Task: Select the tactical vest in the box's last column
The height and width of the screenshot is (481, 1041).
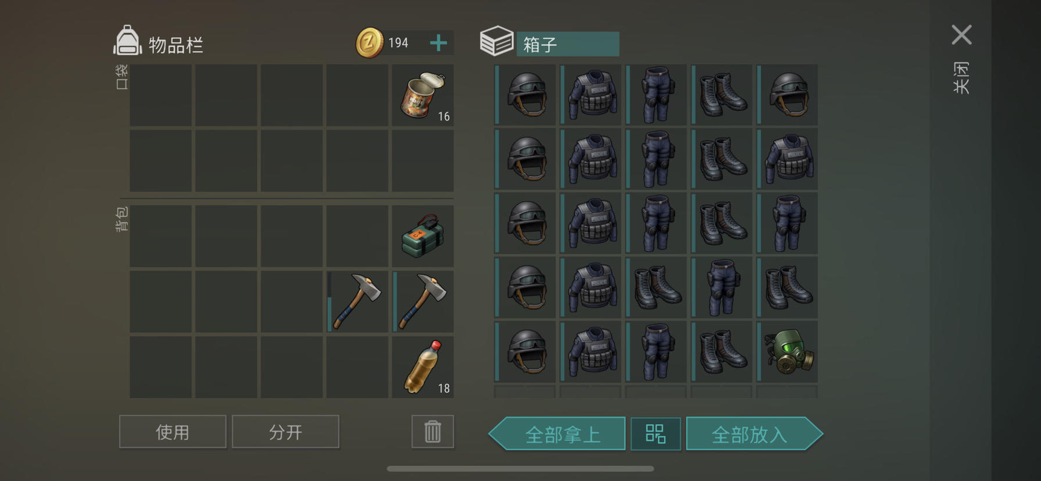Action: (787, 159)
